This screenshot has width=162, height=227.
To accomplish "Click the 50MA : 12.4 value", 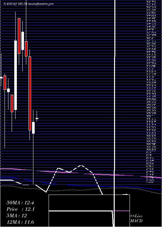I will coord(20,203).
